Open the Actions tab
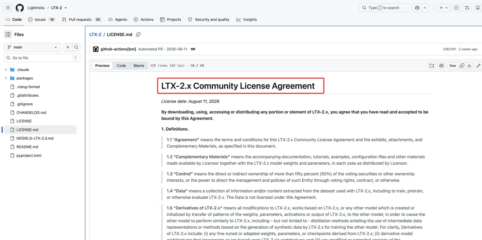 coord(143,20)
